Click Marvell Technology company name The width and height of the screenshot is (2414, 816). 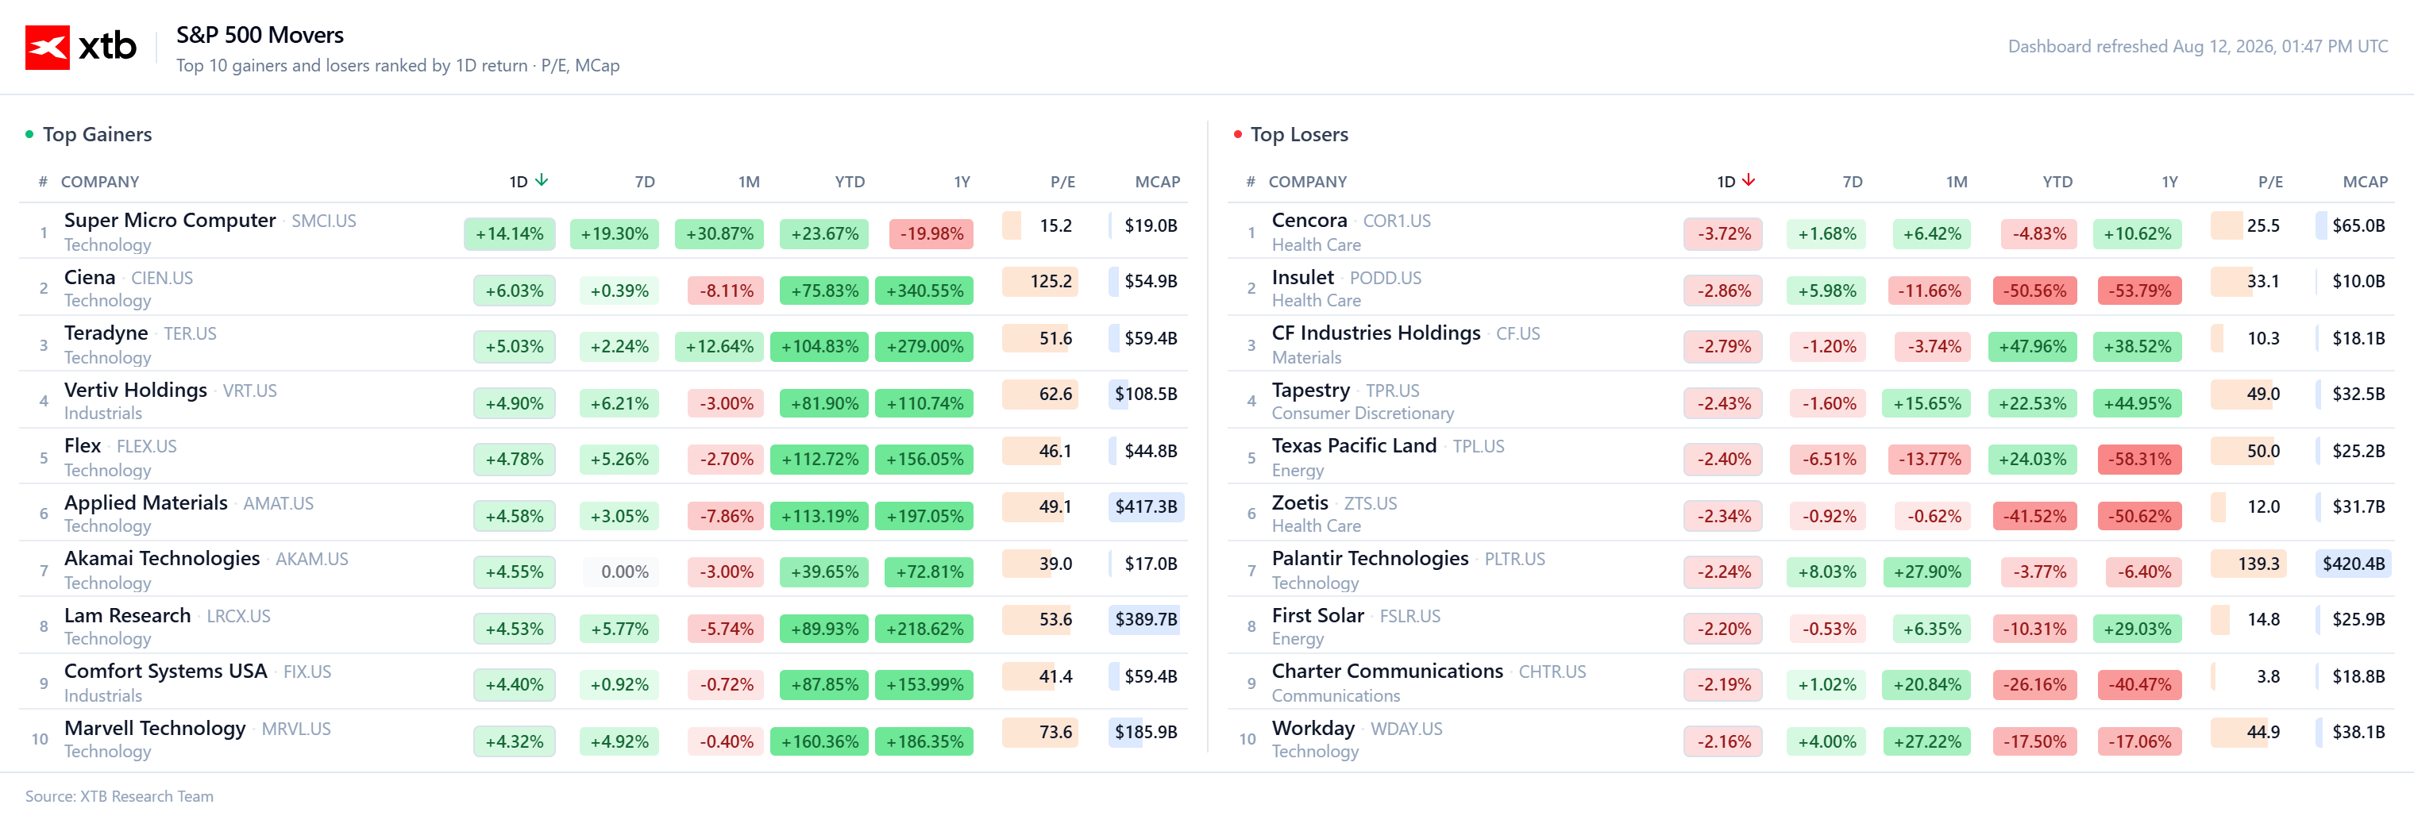[x=155, y=728]
